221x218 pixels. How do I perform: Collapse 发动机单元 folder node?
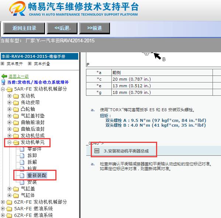click(9, 143)
